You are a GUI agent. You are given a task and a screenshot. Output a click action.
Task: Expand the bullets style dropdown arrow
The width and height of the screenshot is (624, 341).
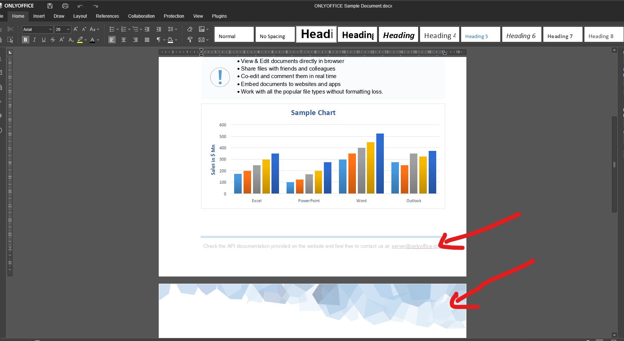click(x=117, y=29)
